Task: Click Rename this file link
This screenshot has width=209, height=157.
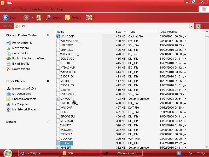Action: (x=22, y=43)
